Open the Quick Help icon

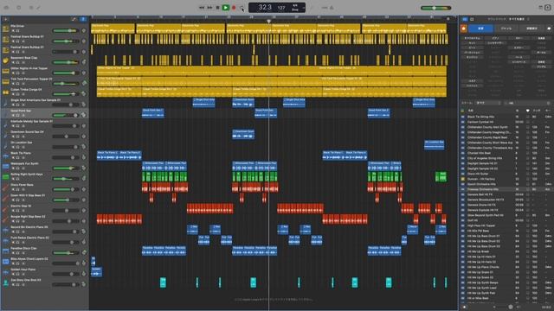coord(19,8)
